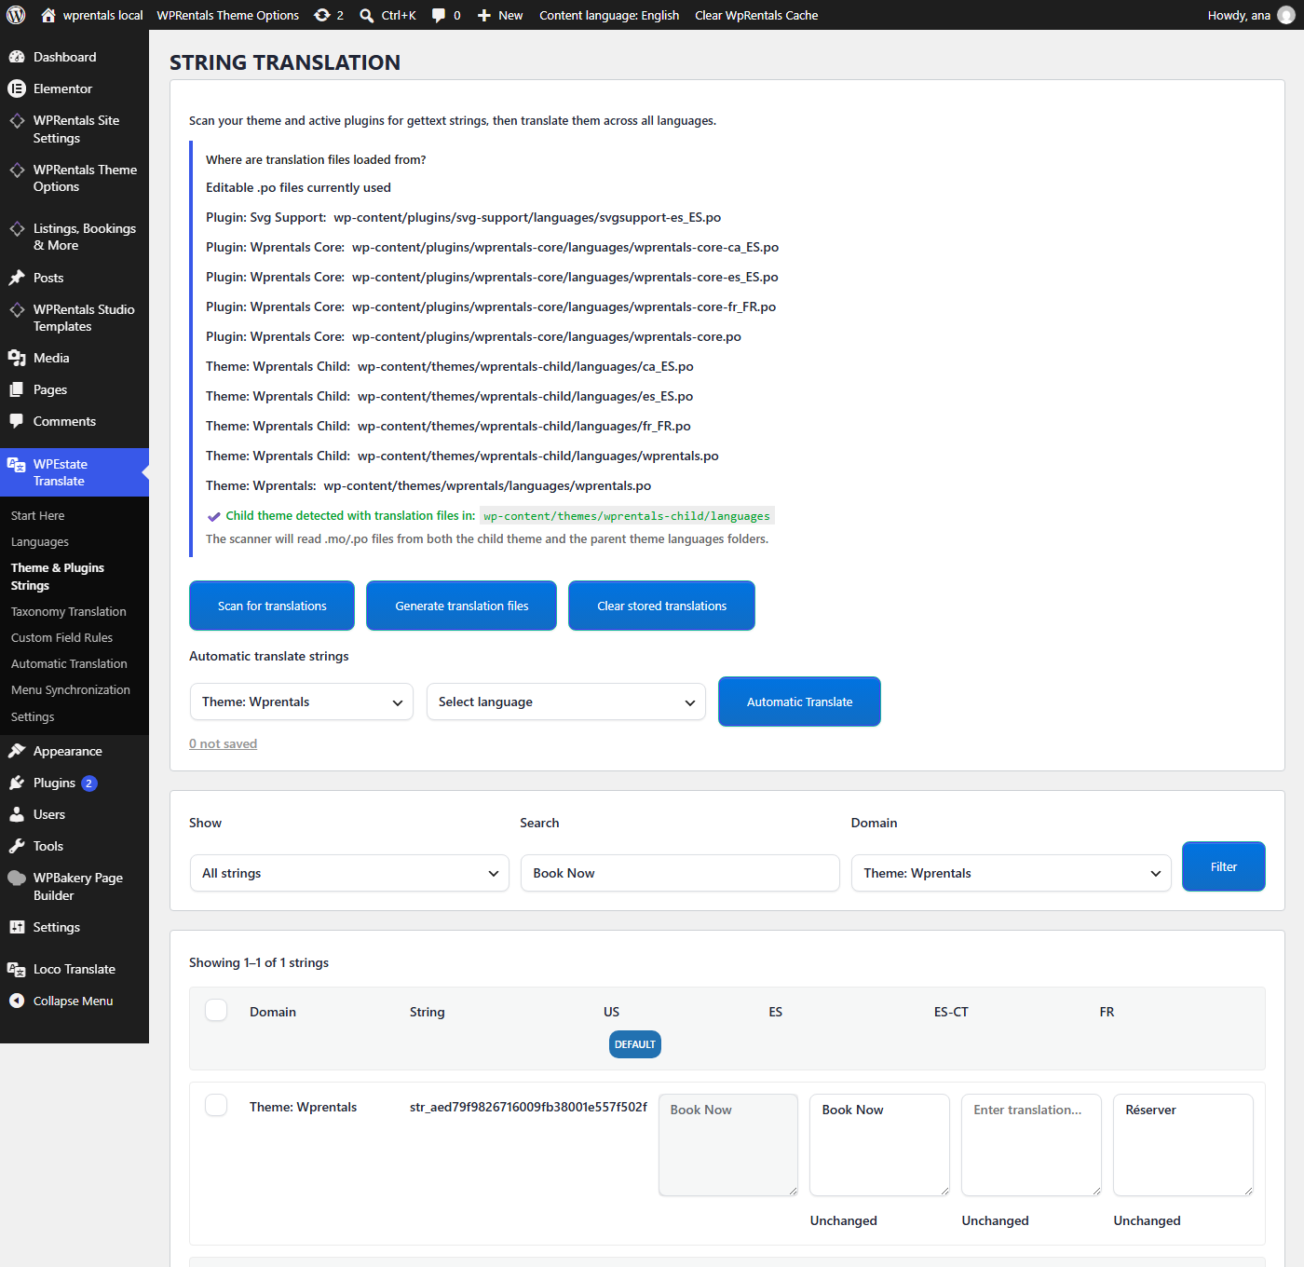Click the Loco Translate sidebar icon

[17, 969]
